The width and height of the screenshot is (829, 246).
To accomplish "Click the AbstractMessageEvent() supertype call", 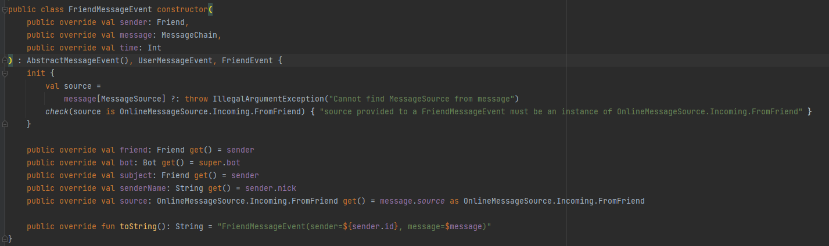I will (x=78, y=61).
